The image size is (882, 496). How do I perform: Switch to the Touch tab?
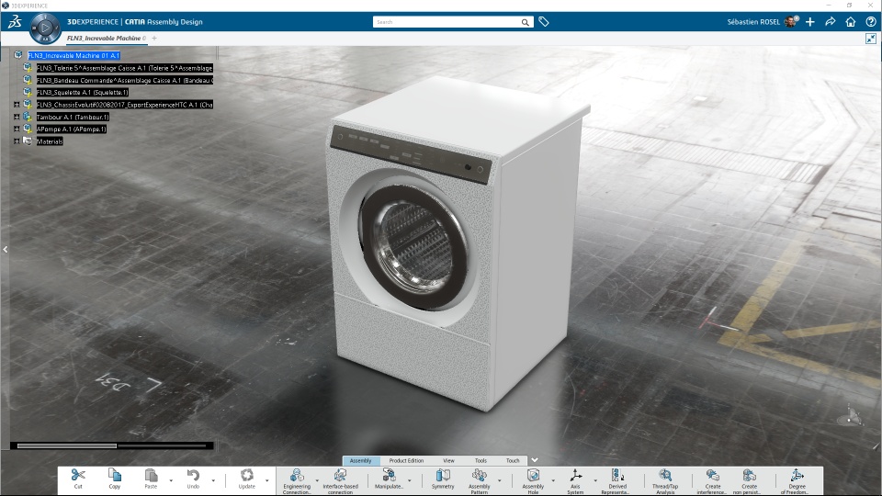click(513, 460)
